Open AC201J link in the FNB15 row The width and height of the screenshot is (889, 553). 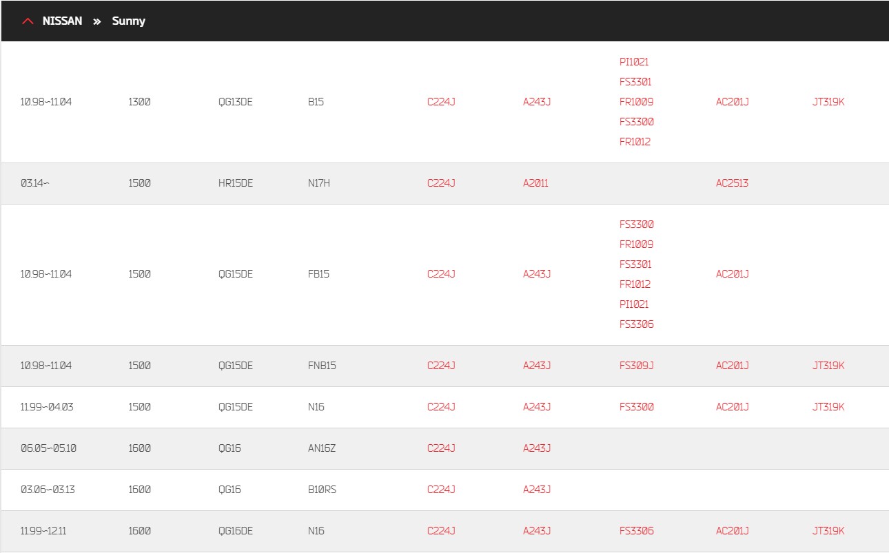pos(732,366)
